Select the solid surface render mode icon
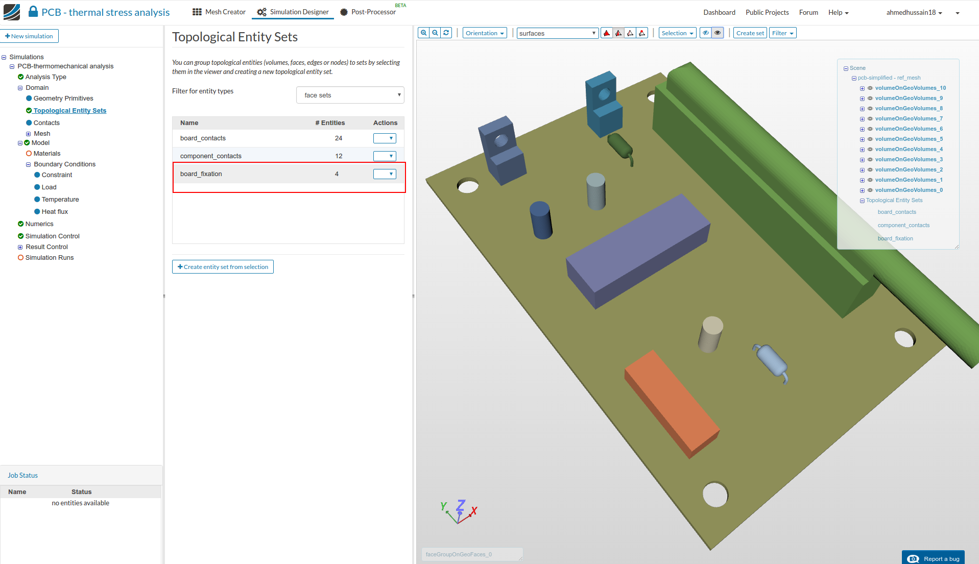979x564 pixels. pyautogui.click(x=607, y=33)
